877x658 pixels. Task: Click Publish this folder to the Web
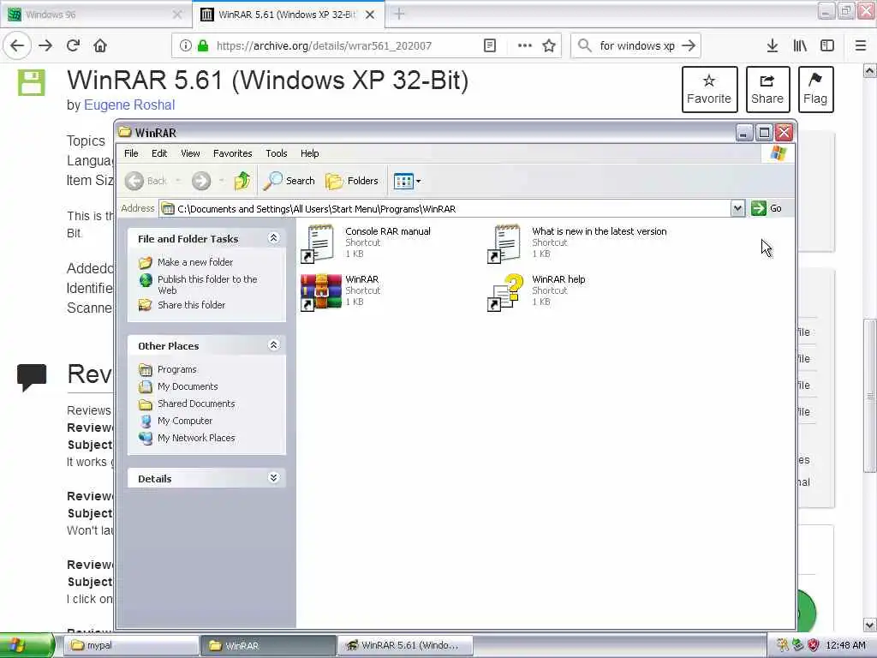[207, 284]
